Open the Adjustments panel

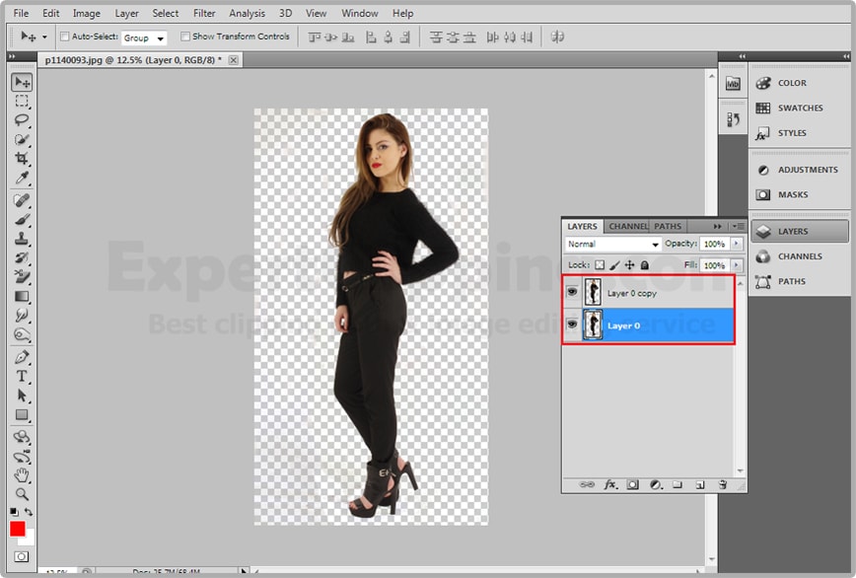pos(807,170)
